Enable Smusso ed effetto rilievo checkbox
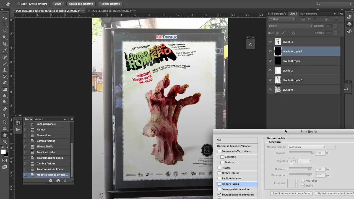This screenshot has height=199, width=354. (x=219, y=151)
